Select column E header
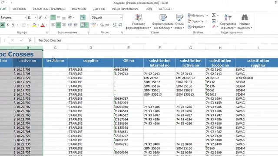Image resolution: width=278 pixels, height=156 pixels. click(129, 48)
